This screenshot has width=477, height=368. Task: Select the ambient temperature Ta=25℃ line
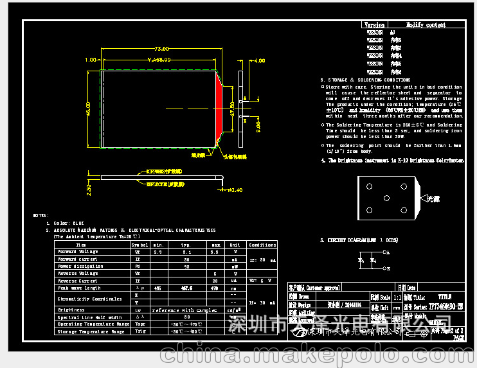coord(97,237)
